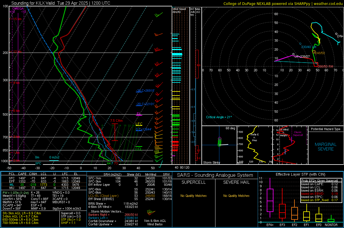Click the 'MARGINAL SEVERE' hazard text
344x228 pixels.
point(326,147)
